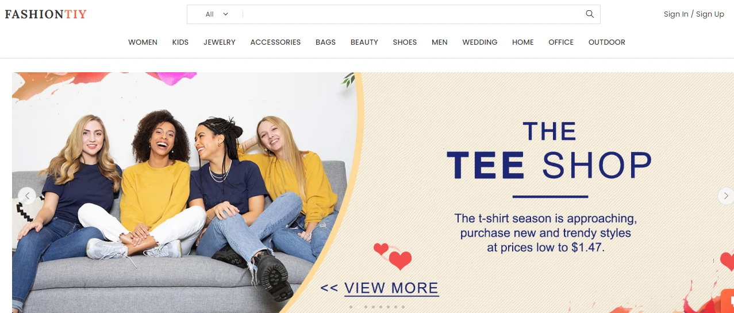Click the search magnifier icon
This screenshot has height=313, width=734.
[x=590, y=14]
